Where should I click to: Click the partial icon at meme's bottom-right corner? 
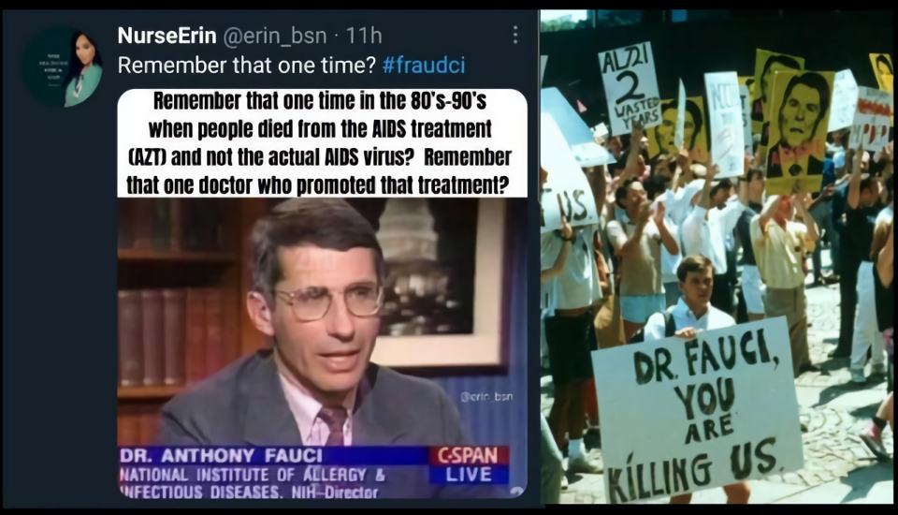516,493
